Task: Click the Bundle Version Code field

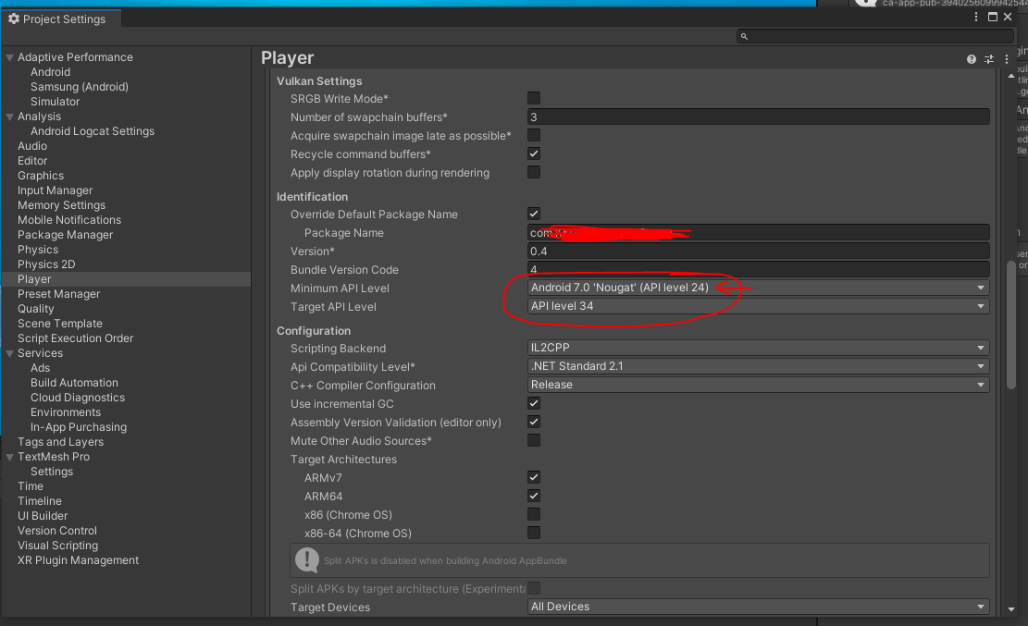Action: pyautogui.click(x=758, y=270)
